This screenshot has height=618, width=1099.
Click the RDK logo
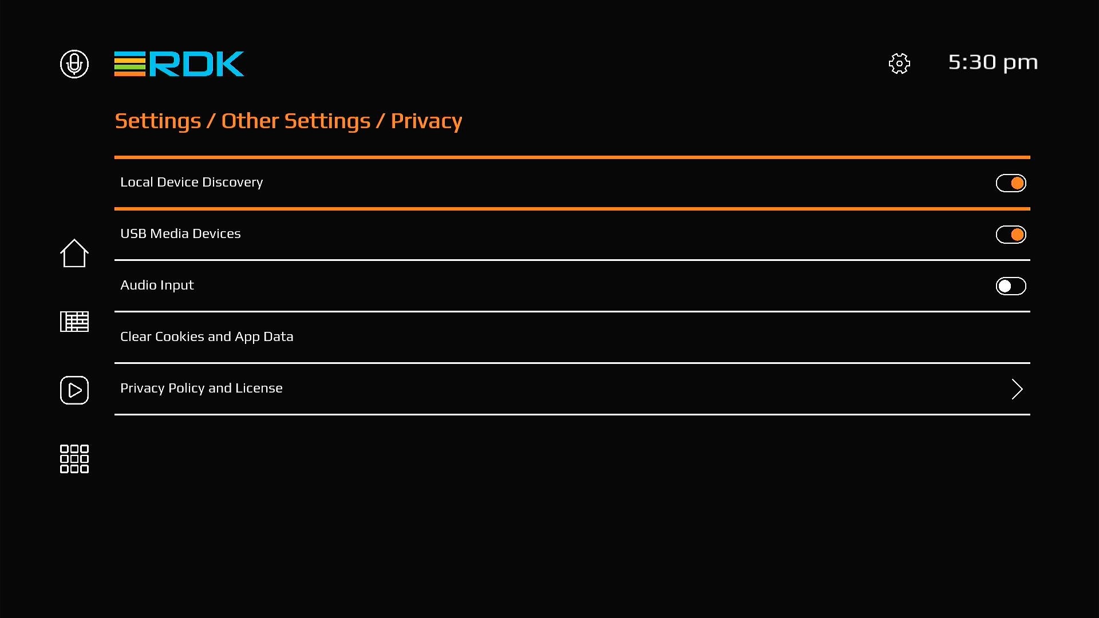[x=179, y=64]
